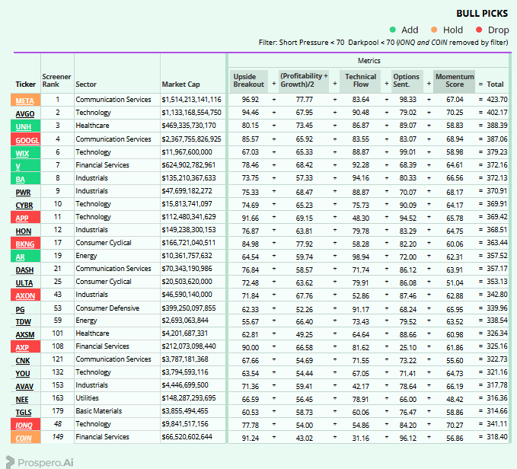Open the GOOGL ticker link

(27, 140)
